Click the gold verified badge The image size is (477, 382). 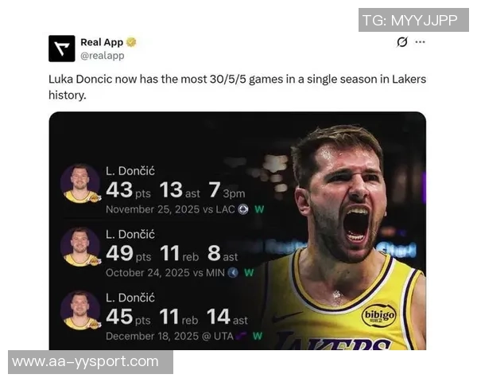(131, 42)
